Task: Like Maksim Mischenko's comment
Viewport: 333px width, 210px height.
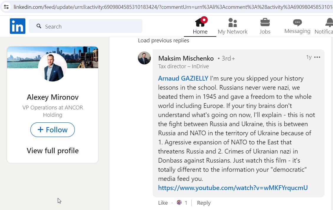Action: (163, 203)
